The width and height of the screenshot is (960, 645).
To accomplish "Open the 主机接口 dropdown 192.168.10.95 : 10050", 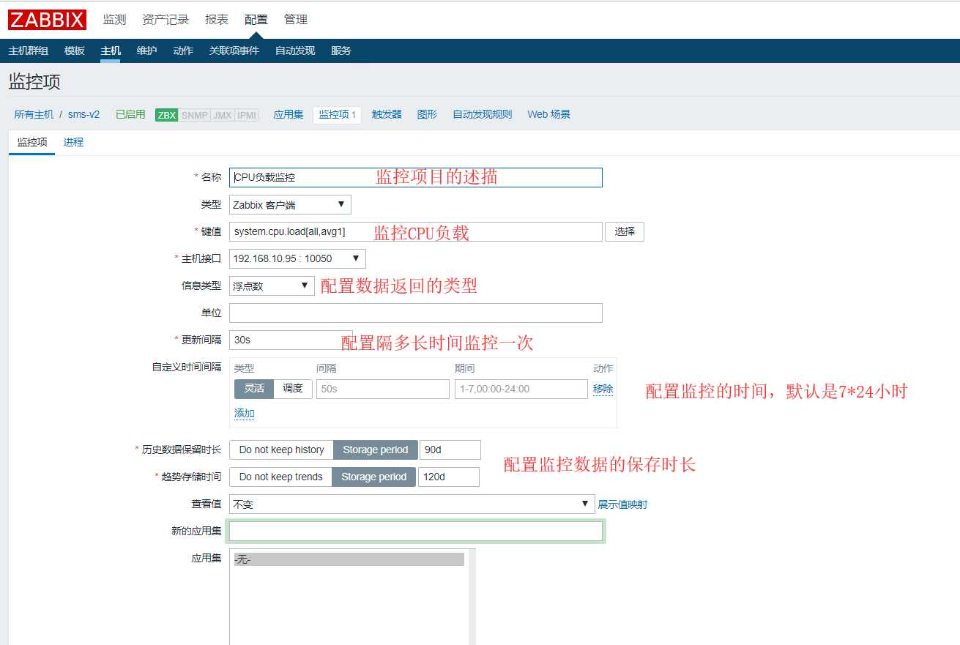I will pyautogui.click(x=297, y=258).
